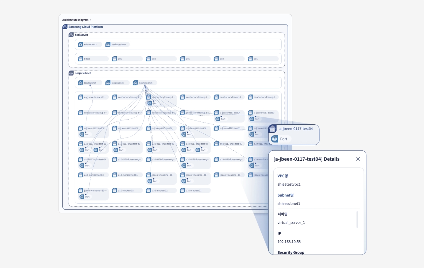Open the Architecture Diagram breadcrumb title
The width and height of the screenshot is (424, 268).
75,20
